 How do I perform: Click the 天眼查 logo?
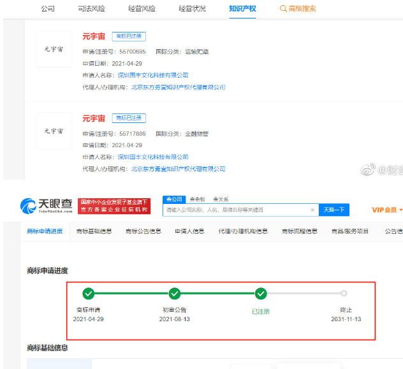47,206
